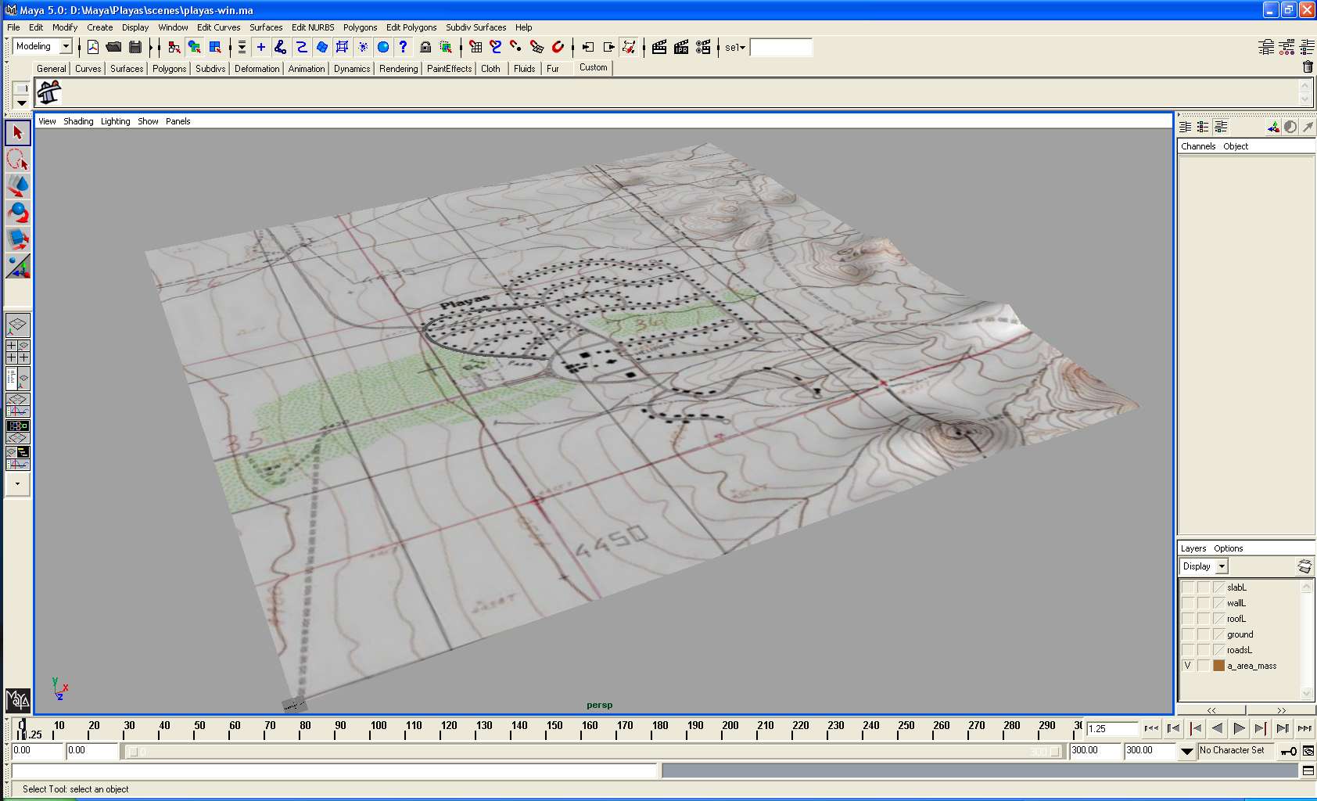Image resolution: width=1317 pixels, height=801 pixels.
Task: Switch to the Rendering shelf tab
Action: pos(398,69)
